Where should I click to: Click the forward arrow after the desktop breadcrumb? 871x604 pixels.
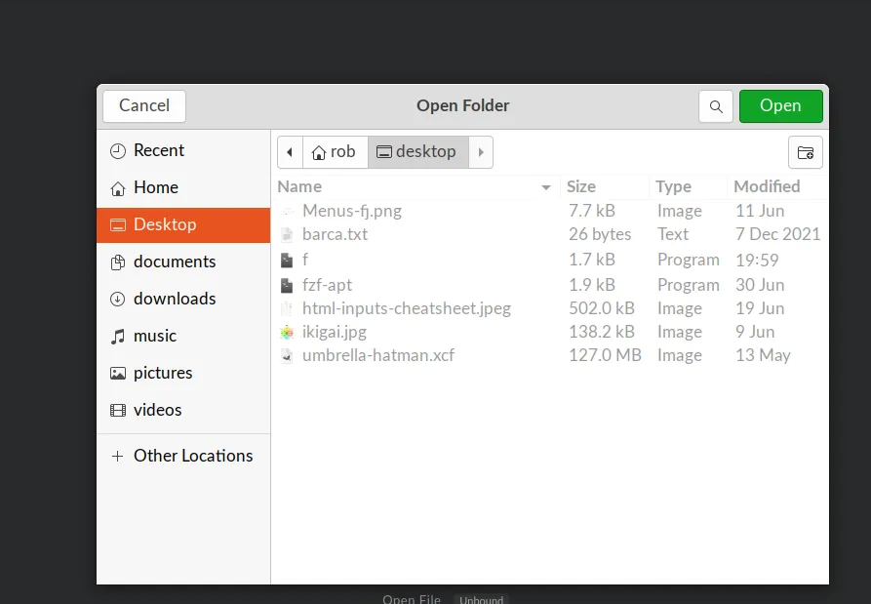480,152
